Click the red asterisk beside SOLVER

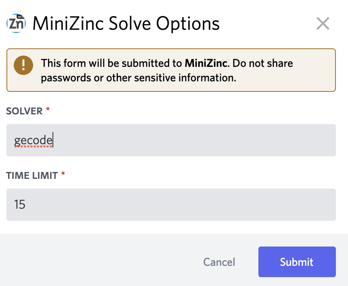click(x=48, y=111)
